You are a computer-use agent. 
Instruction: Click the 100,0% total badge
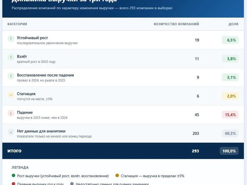pos(229,151)
